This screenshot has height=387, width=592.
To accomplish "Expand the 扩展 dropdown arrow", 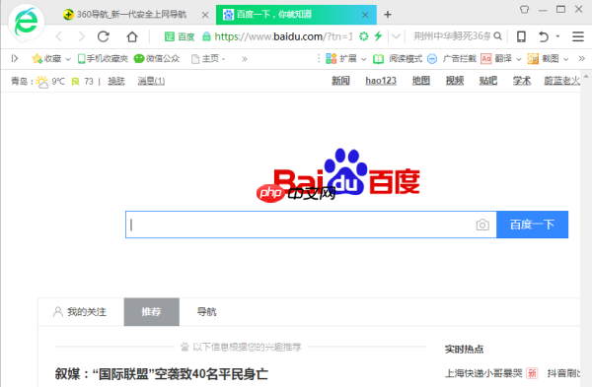I will 363,59.
